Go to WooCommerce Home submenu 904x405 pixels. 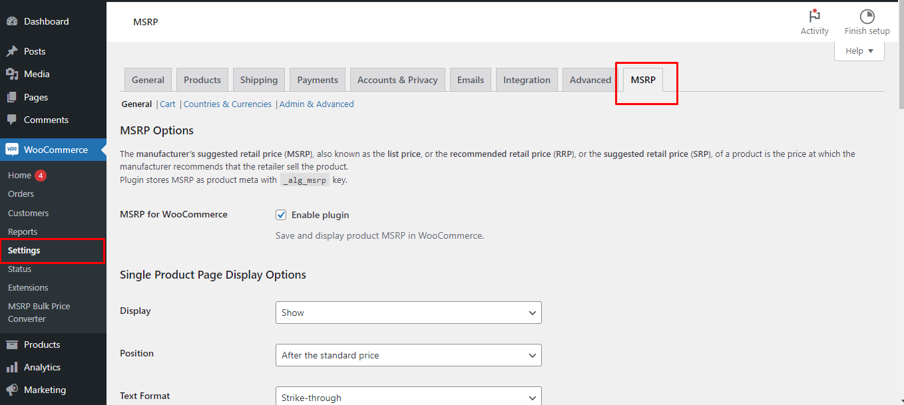(19, 175)
